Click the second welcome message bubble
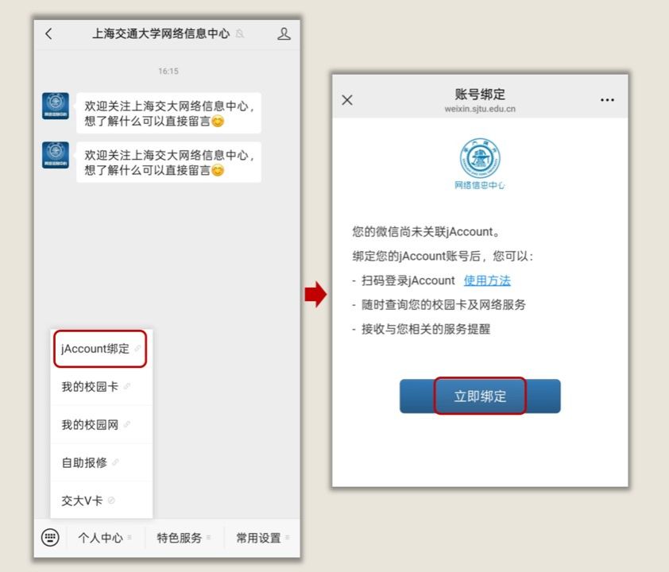669x572 pixels. (x=169, y=162)
